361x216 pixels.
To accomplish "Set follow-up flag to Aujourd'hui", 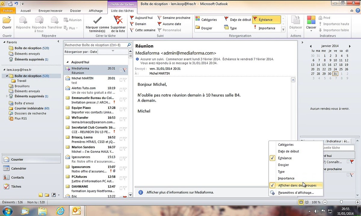I will (141, 18).
